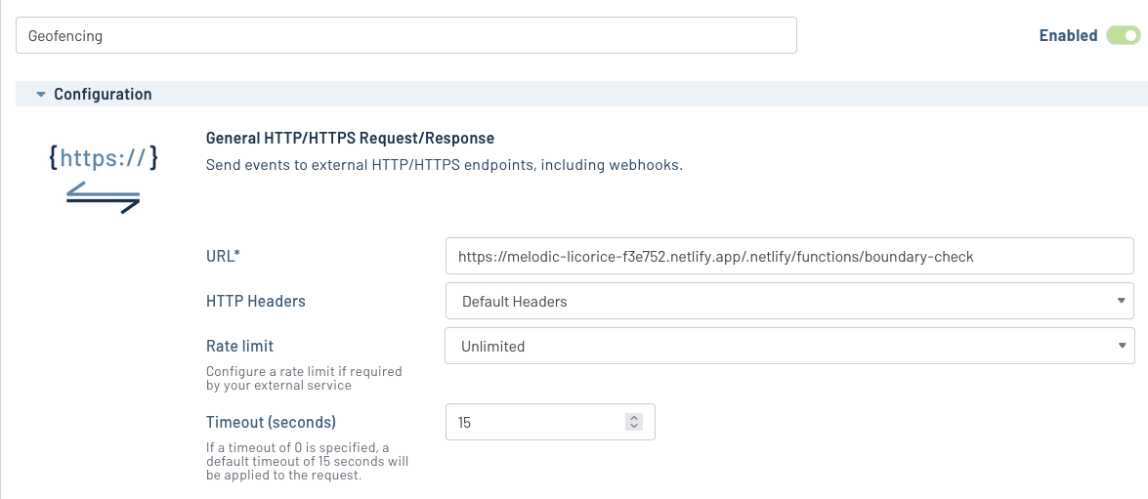Collapse the Configuration section triangle
Screen dimensions: 1148x499
click(41, 95)
